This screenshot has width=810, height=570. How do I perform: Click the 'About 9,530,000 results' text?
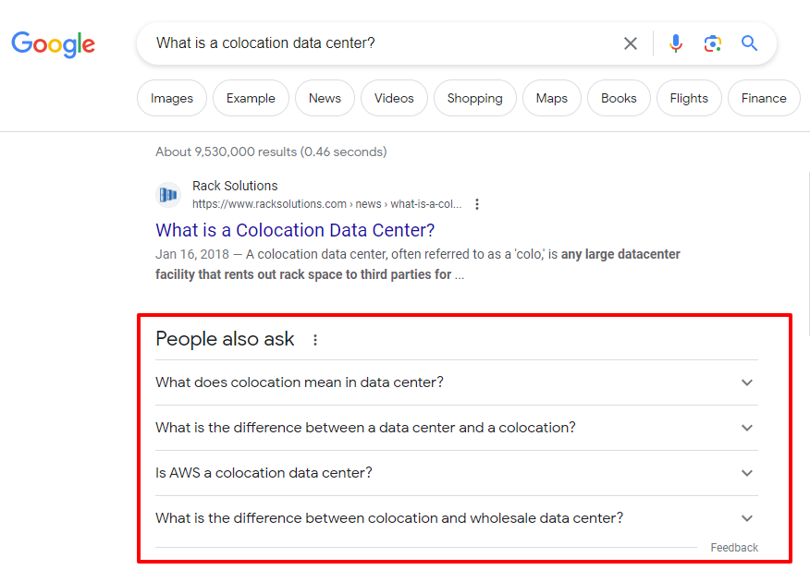(x=271, y=152)
